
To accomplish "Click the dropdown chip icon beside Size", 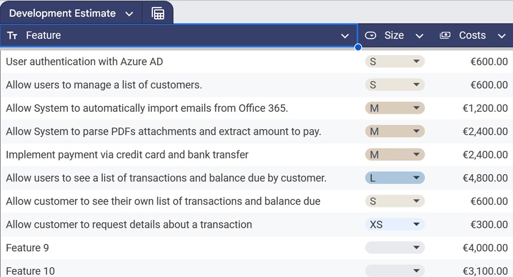I will tap(370, 36).
